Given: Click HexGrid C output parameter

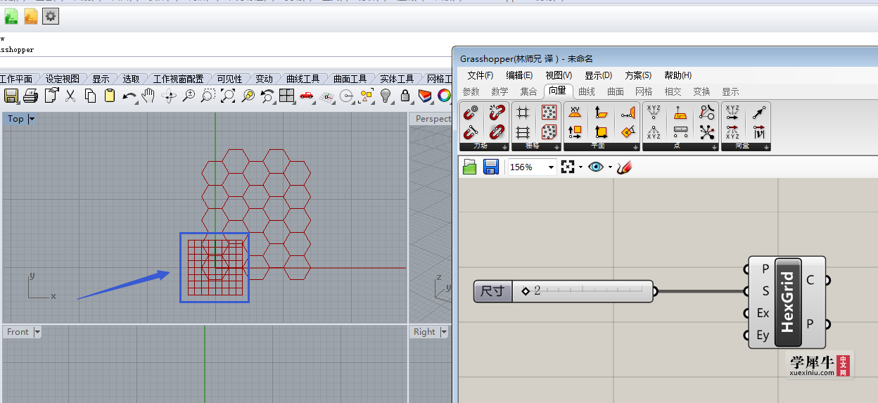Looking at the screenshot, I should pos(810,280).
